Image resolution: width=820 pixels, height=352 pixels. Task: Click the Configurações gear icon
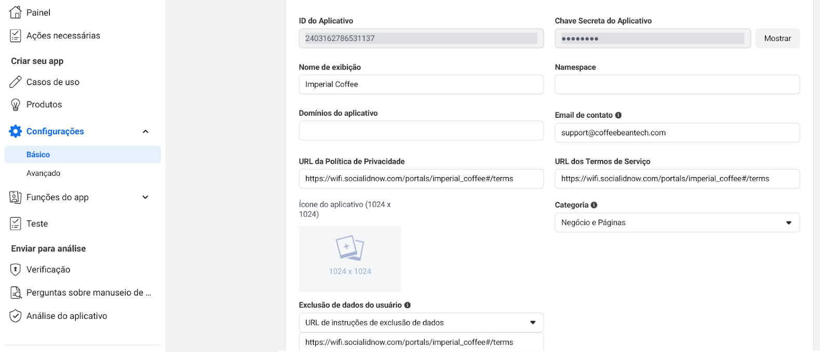16,131
